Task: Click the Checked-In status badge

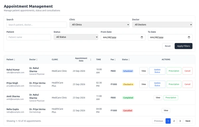Action: (x=128, y=84)
